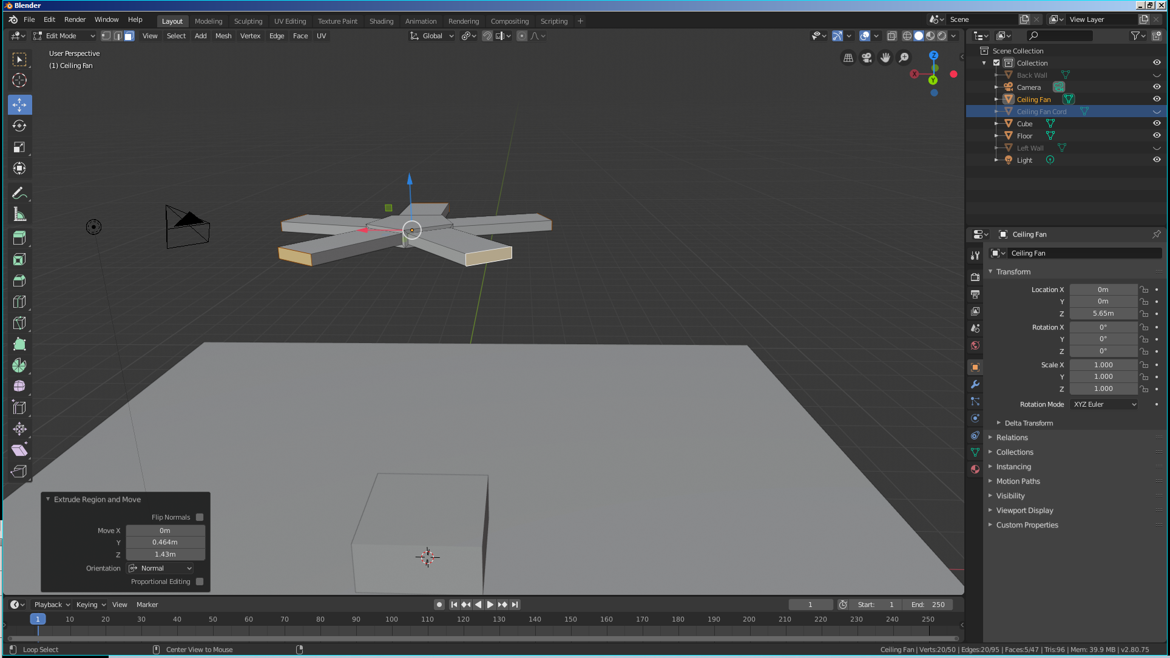Hide the Cube object in outliner
1170x658 pixels.
click(x=1157, y=123)
